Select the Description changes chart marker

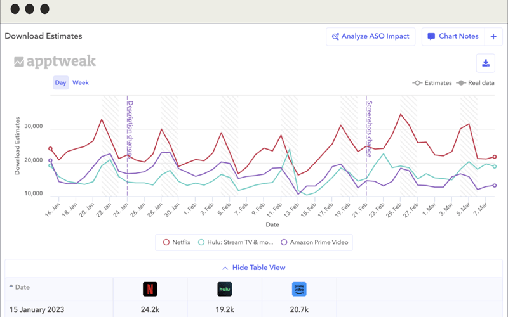coord(130,129)
